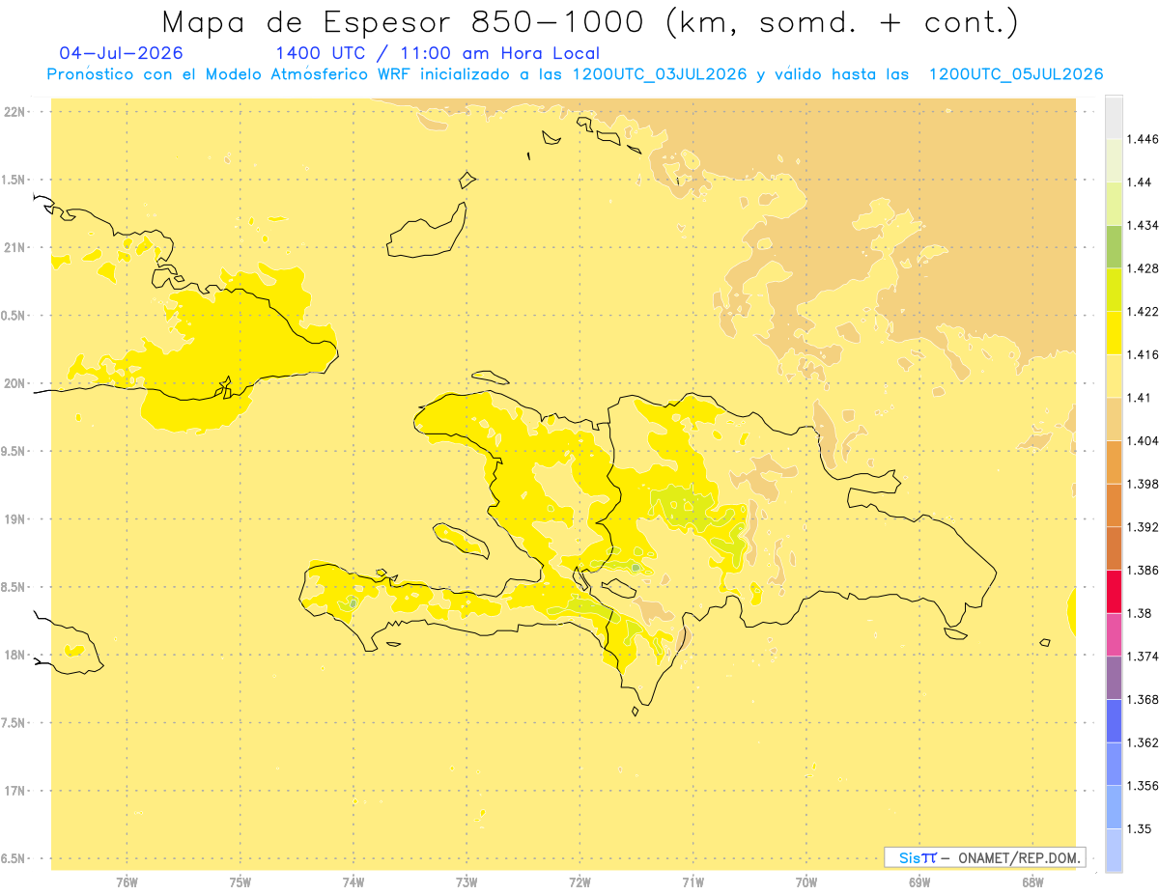Click the legend value '1.35'
1159x895 pixels.
point(1140,828)
